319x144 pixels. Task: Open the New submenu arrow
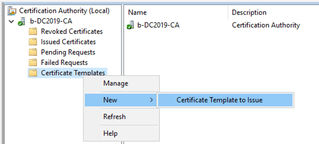pyautogui.click(x=151, y=100)
